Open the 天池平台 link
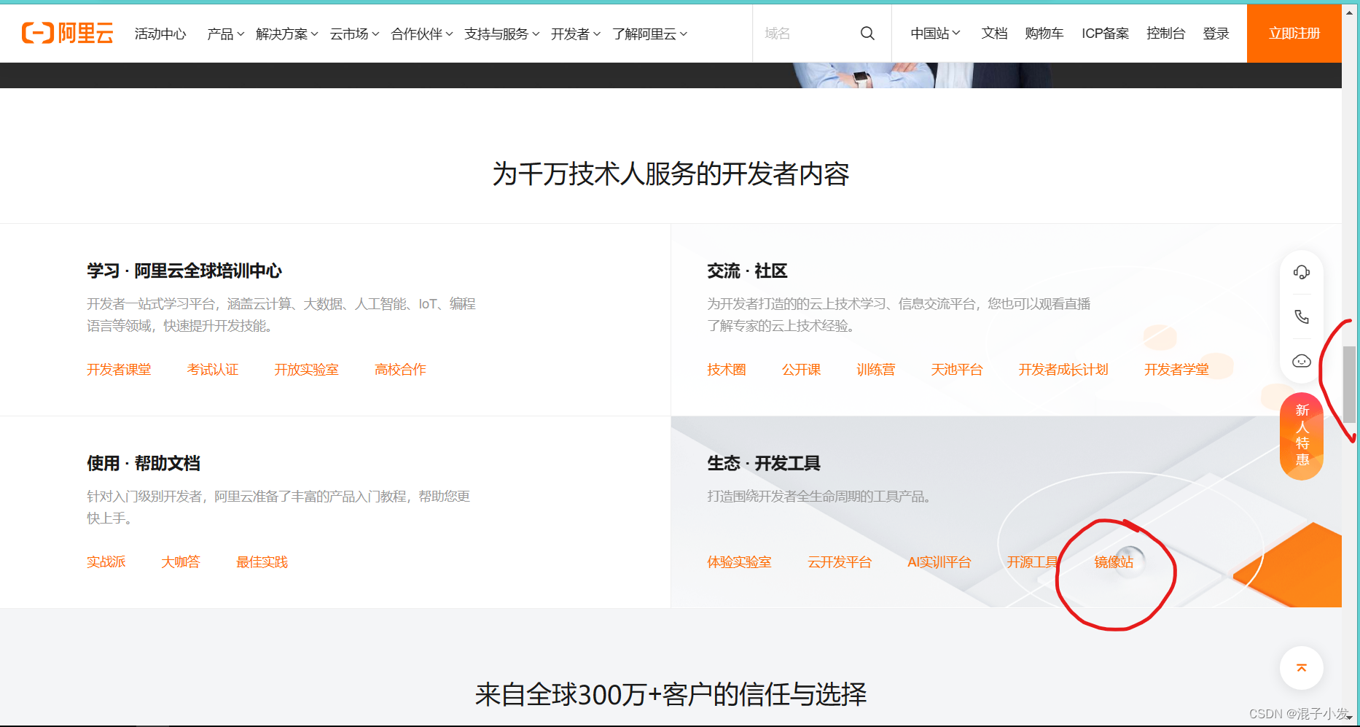1360x727 pixels. pyautogui.click(x=956, y=370)
